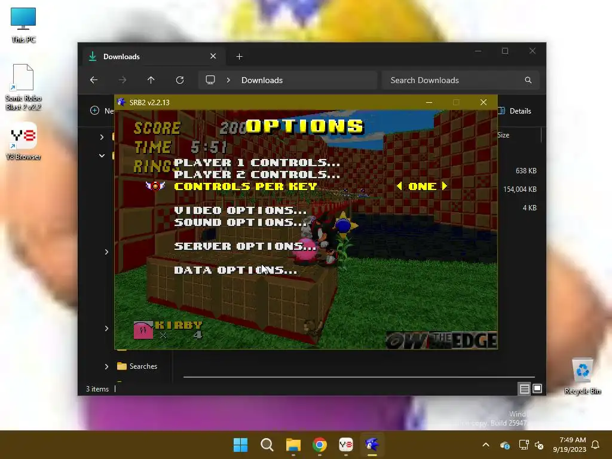Image resolution: width=612 pixels, height=459 pixels.
Task: Click the search magnifier in Explorer
Action: point(528,80)
